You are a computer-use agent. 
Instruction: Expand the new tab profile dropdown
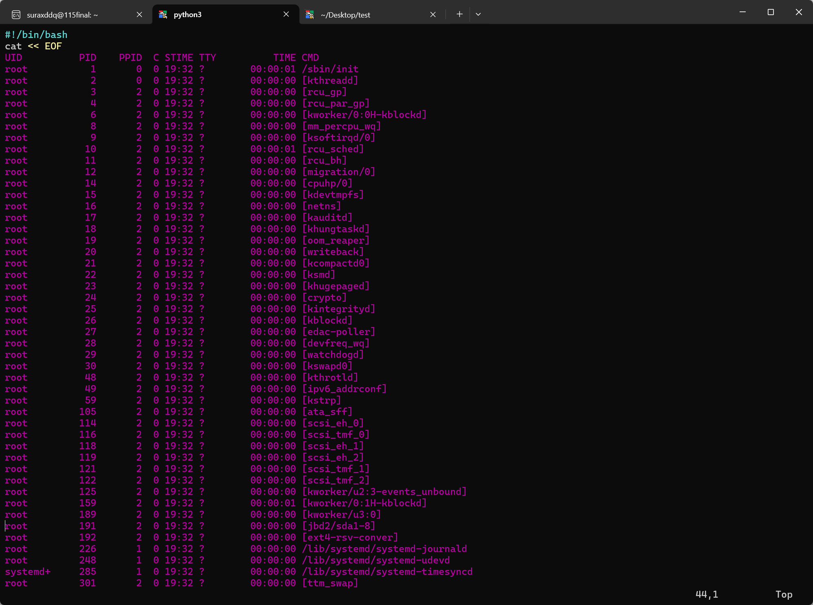pos(478,14)
